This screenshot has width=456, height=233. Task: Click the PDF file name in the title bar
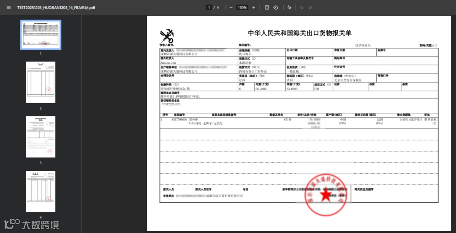point(56,8)
